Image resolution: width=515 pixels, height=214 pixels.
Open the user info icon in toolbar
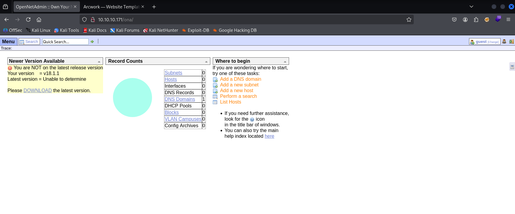504,42
